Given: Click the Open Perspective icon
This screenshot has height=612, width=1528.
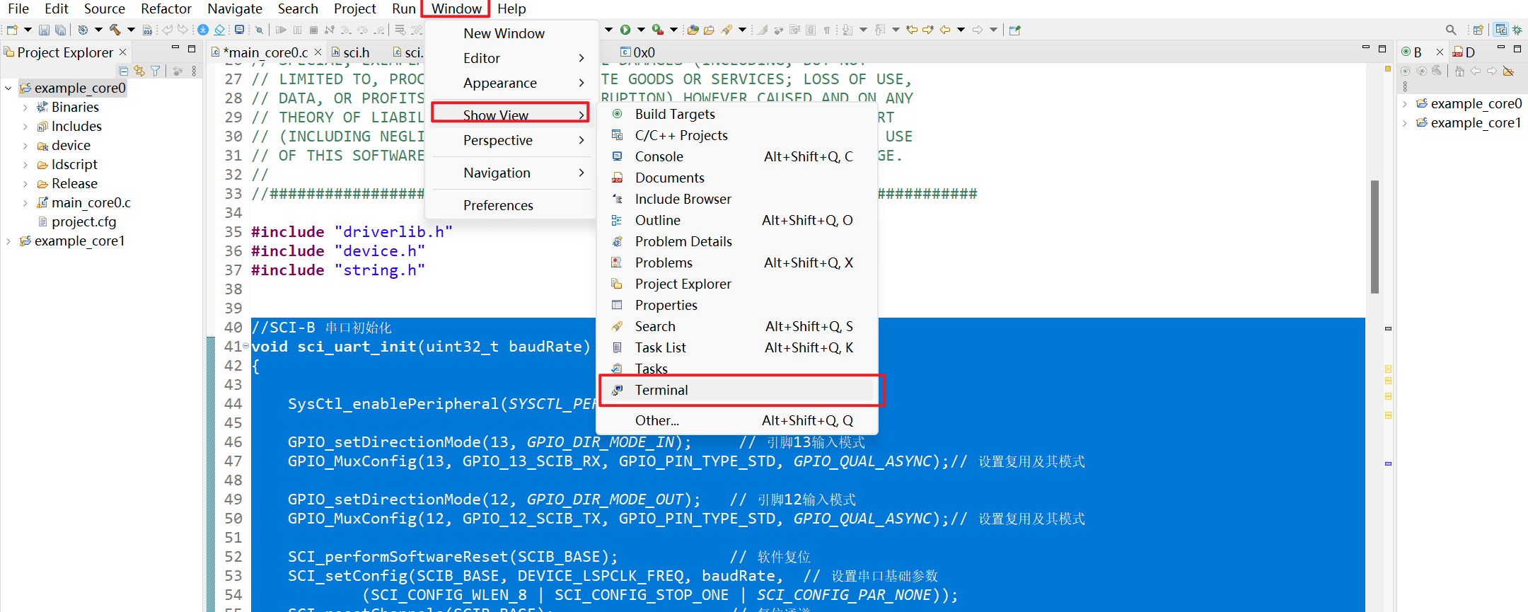Looking at the screenshot, I should tap(1478, 30).
